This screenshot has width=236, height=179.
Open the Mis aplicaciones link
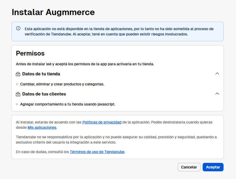pyautogui.click(x=42, y=127)
